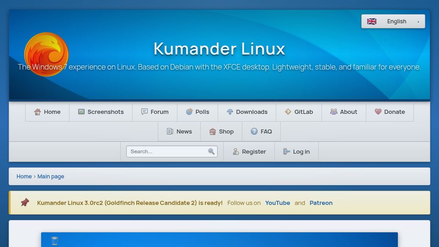
Task: Click the heart Donate icon
Action: 378,112
